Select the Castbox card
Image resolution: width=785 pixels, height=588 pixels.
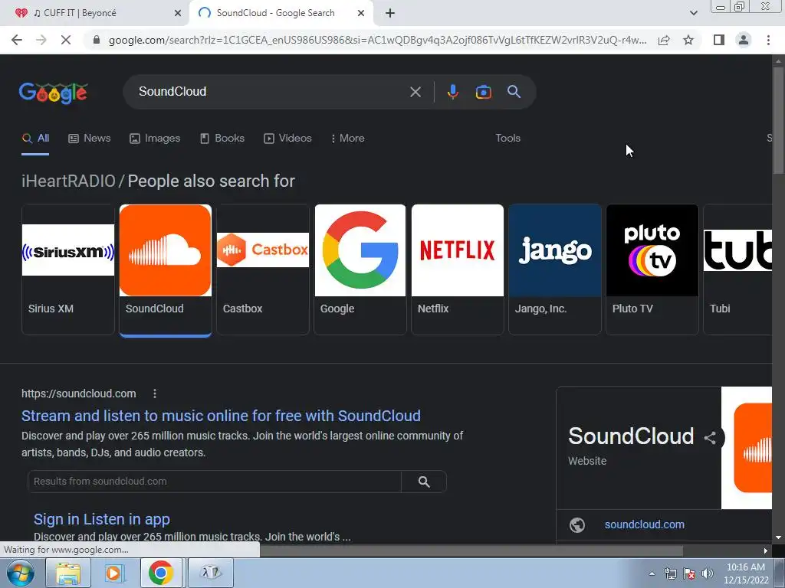point(263,269)
